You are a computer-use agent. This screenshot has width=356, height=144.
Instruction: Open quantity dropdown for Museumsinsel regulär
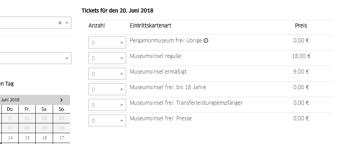[x=107, y=58]
